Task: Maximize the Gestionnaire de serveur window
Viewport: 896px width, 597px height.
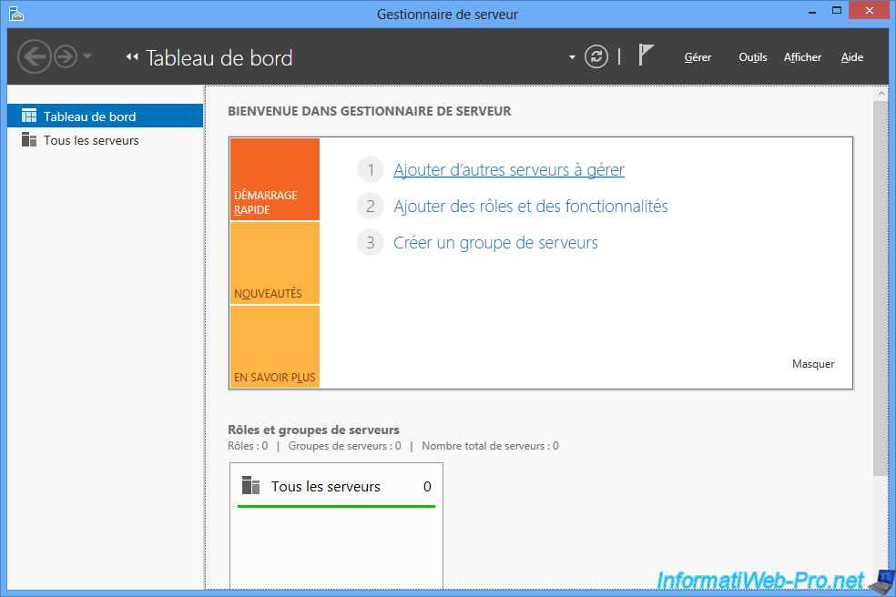Action: point(837,10)
